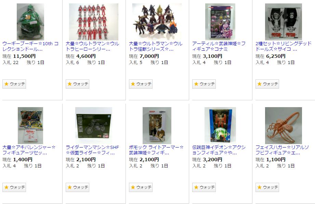Watch the ポモック ライトアーマー figure listing

pos(141,187)
